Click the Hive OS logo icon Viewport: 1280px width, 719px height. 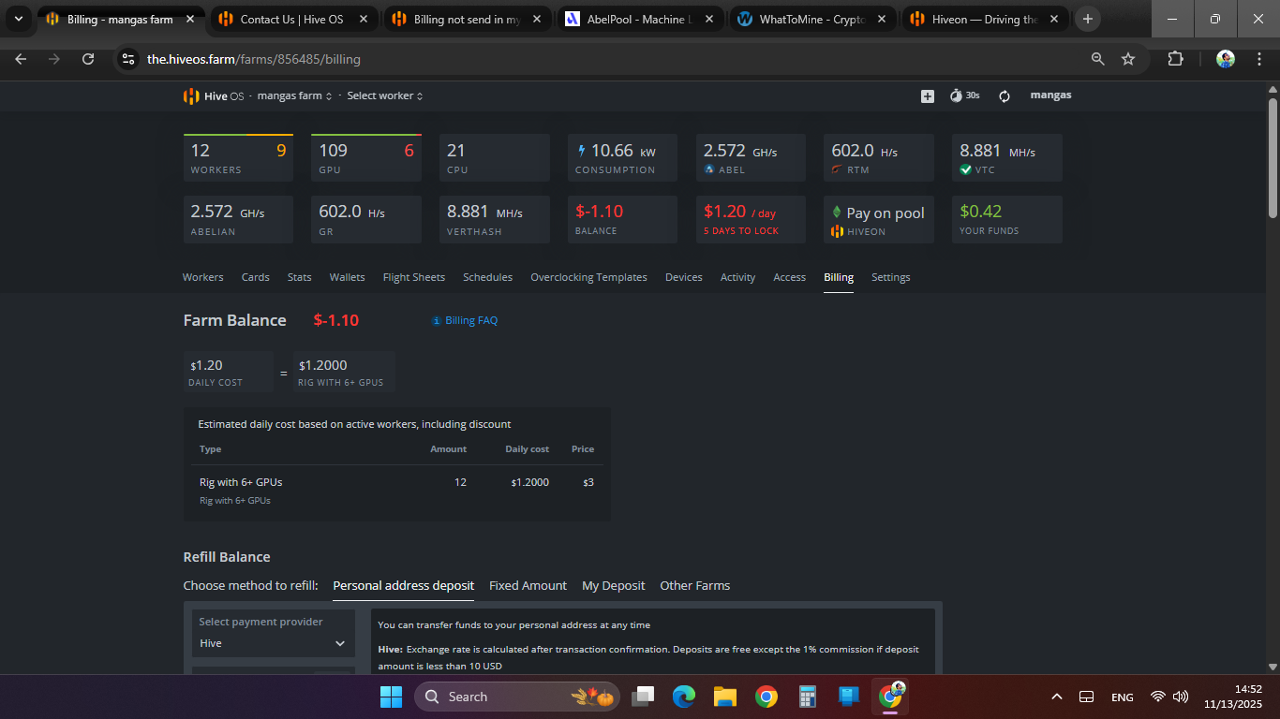(x=191, y=95)
